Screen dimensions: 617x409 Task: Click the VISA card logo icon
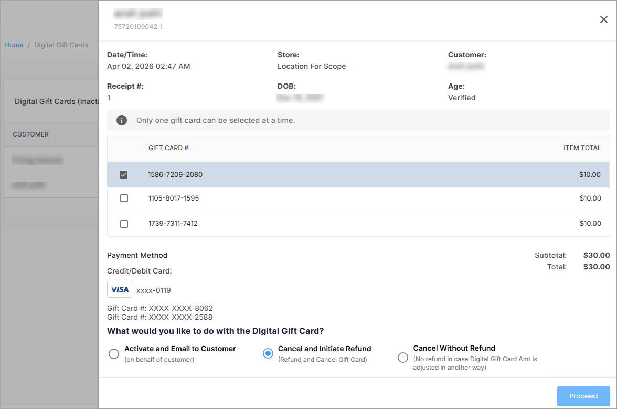[x=120, y=289]
